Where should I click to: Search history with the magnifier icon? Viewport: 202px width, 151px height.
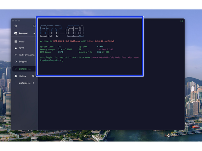pyautogui.click(x=33, y=76)
